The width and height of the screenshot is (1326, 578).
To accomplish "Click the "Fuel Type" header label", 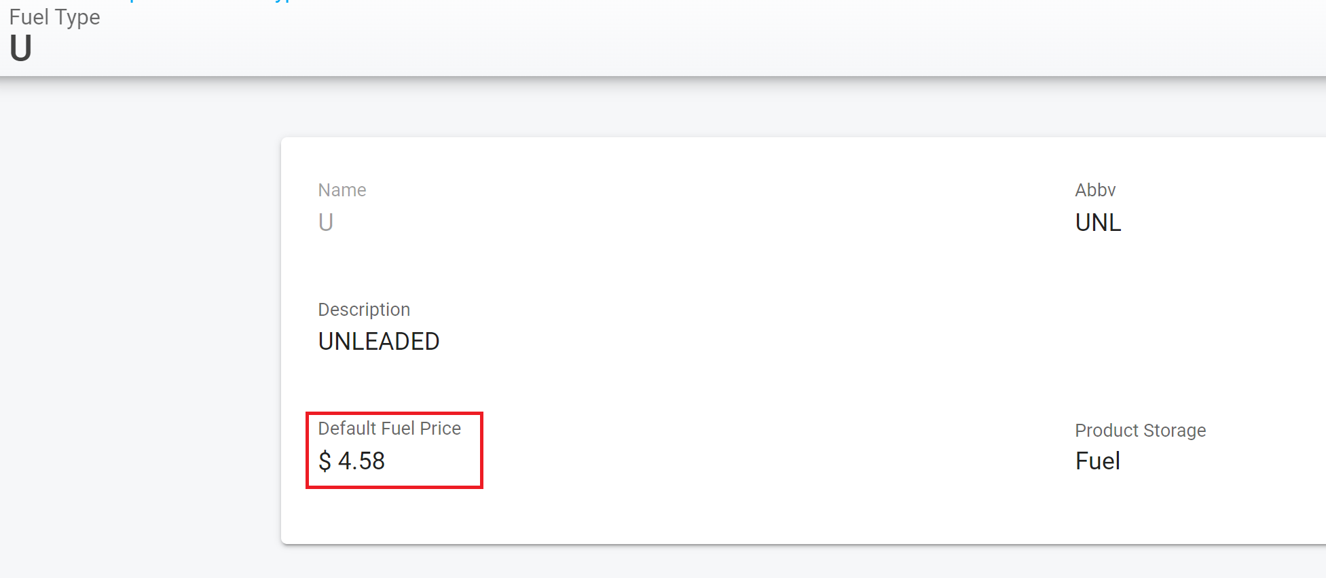I will coord(54,17).
